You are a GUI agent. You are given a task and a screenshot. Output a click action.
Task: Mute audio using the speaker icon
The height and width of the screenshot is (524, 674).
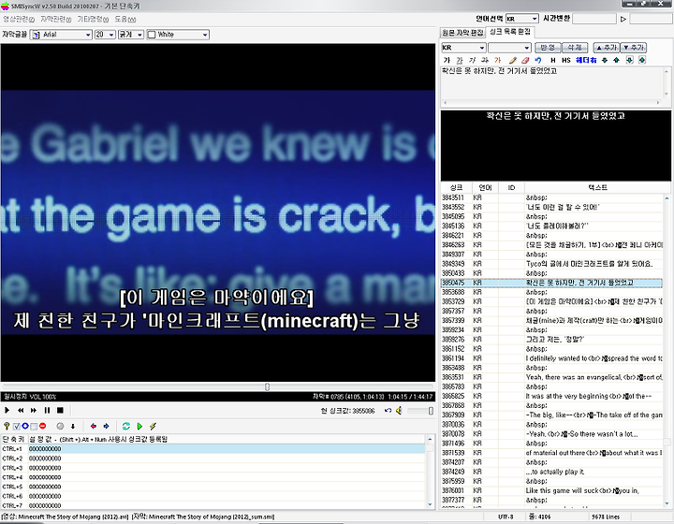click(x=400, y=411)
